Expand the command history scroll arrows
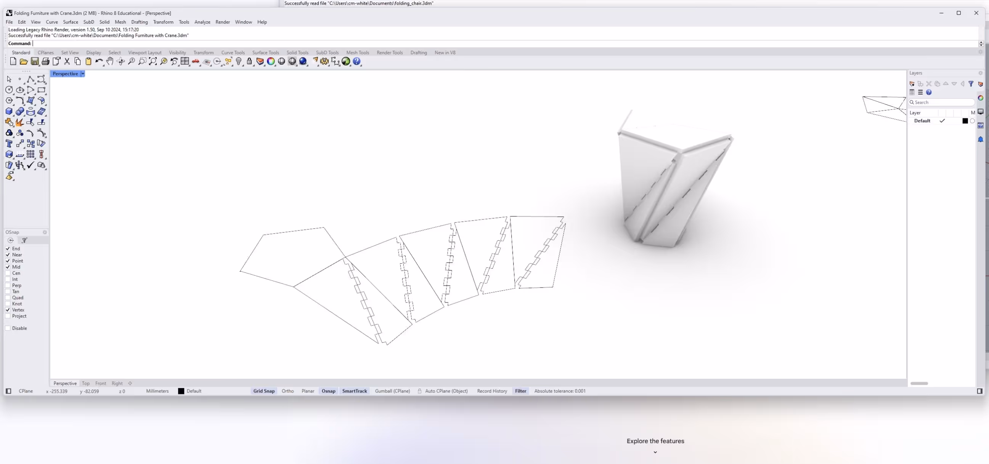The width and height of the screenshot is (989, 464). pos(981,43)
